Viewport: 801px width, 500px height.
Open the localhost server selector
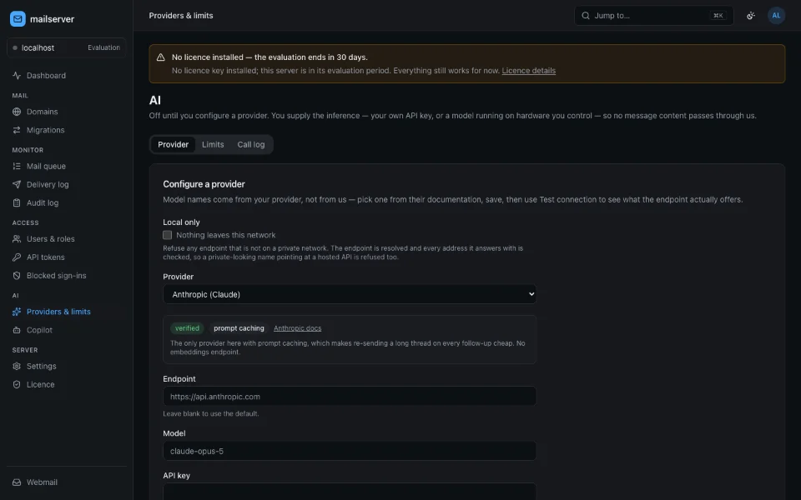(67, 48)
